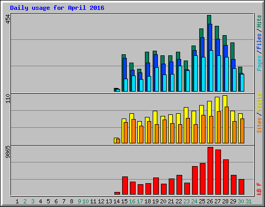
Task: Click the orange Sites bar for day 30
Action: coord(242,131)
